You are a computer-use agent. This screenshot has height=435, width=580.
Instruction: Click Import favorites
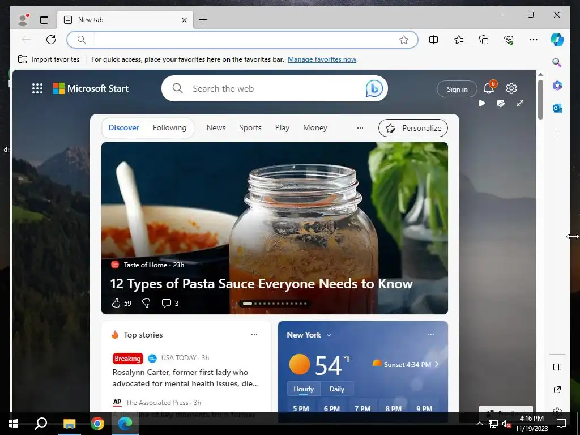click(x=49, y=59)
